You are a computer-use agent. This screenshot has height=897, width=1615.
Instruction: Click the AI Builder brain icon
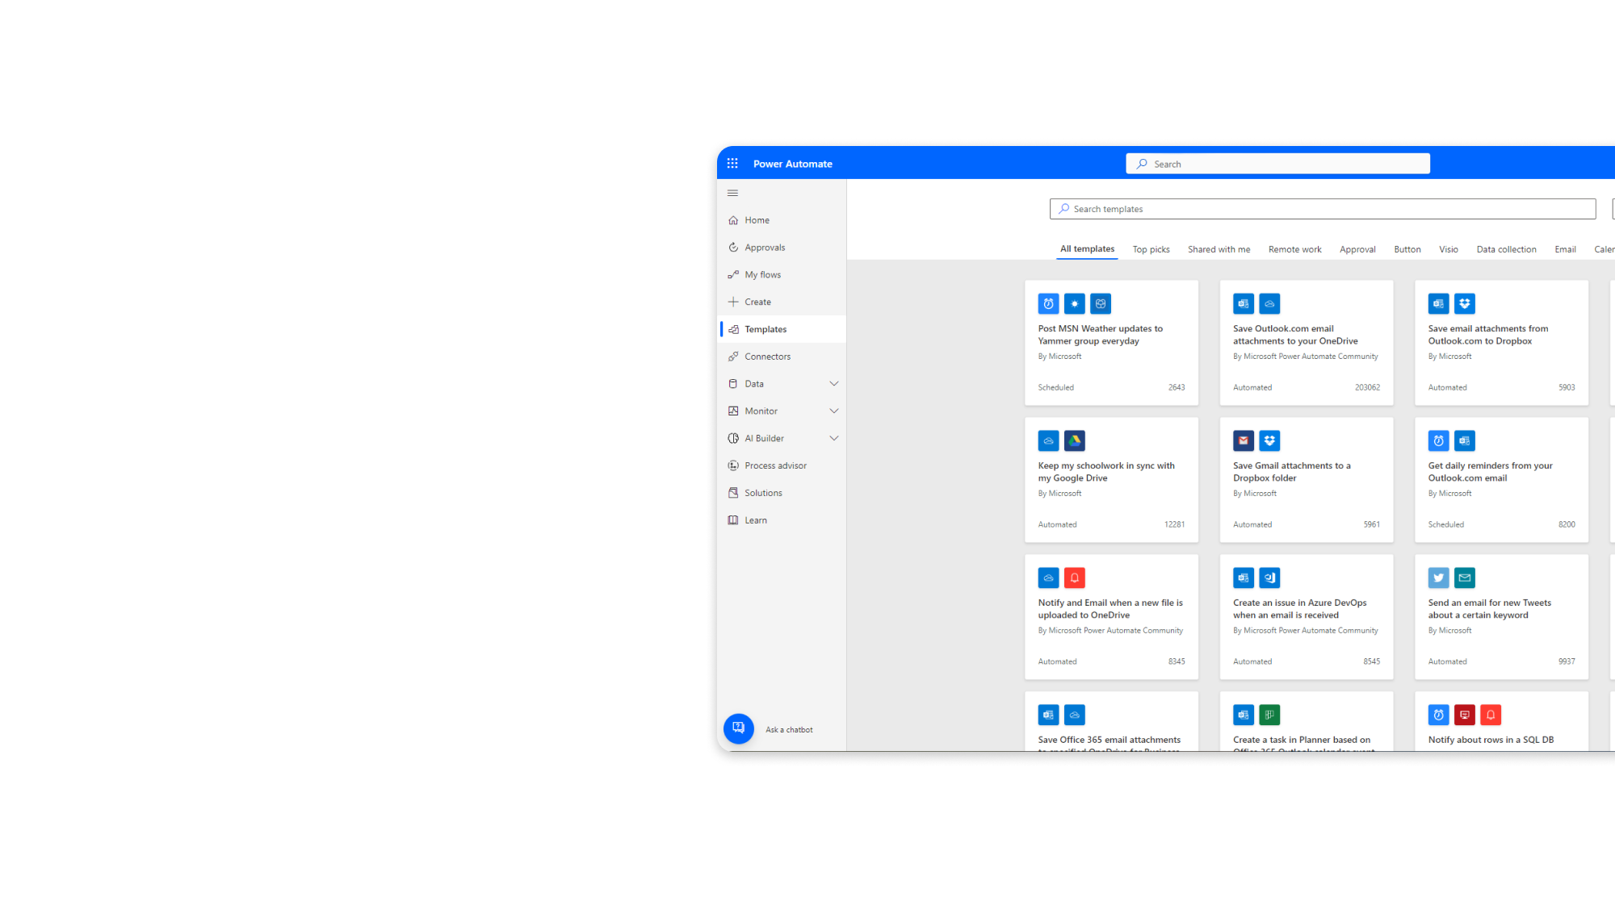(733, 439)
